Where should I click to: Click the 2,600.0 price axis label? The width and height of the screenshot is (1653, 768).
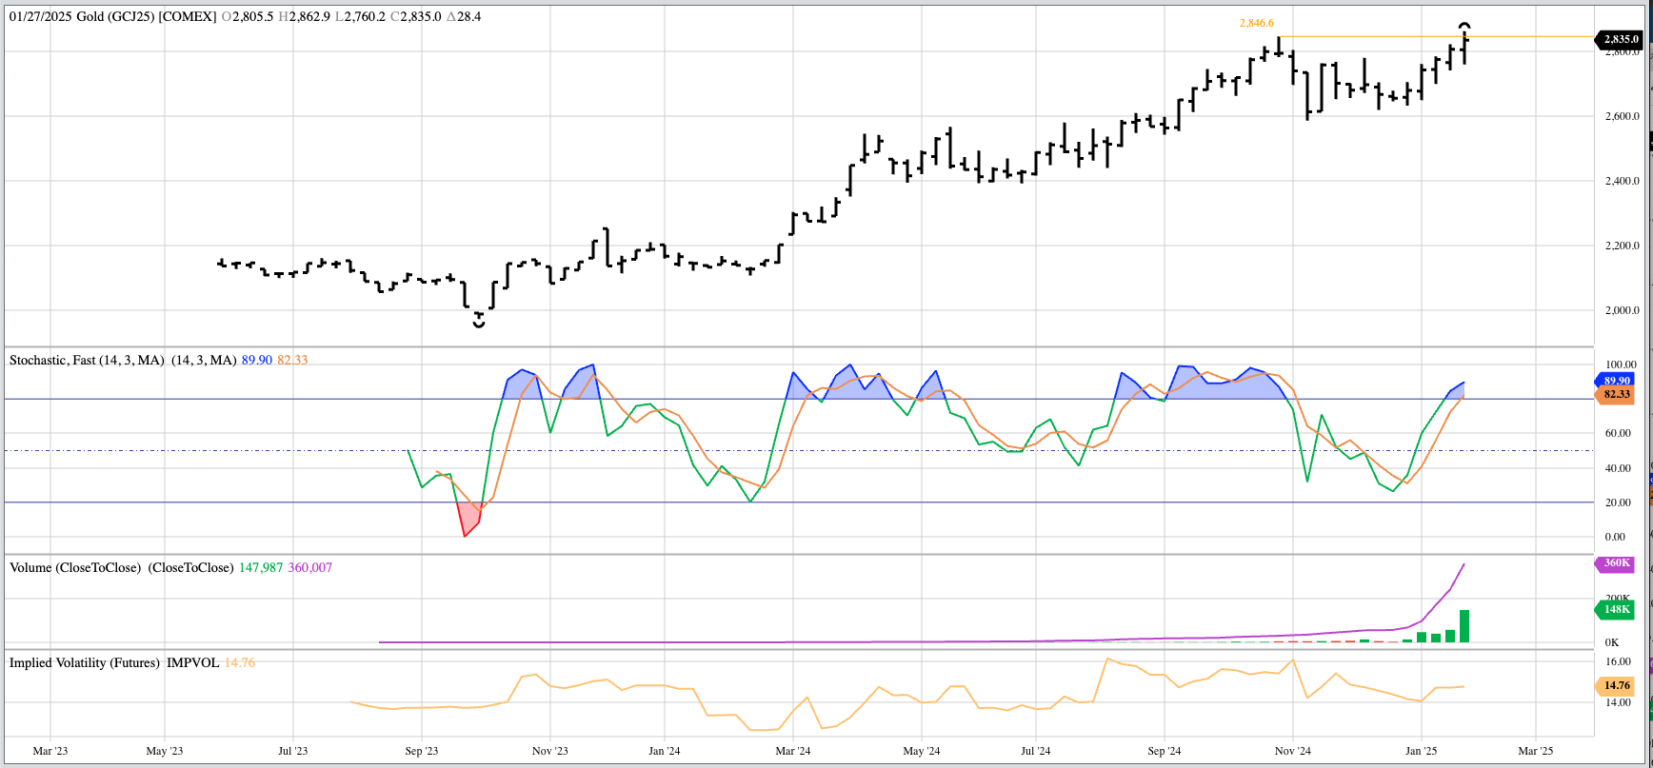click(x=1622, y=116)
